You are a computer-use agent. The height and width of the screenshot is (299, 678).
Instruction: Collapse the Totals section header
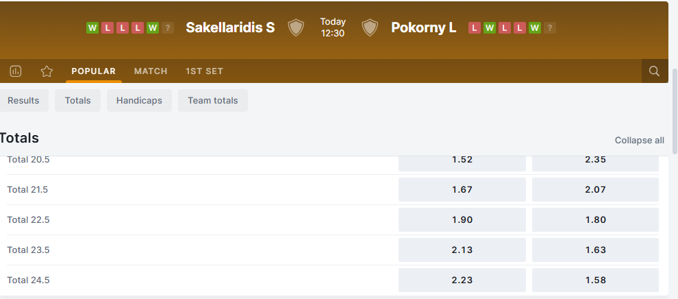[x=20, y=139]
